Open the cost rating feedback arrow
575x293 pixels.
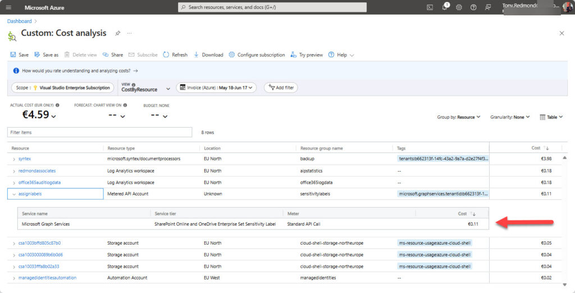pos(136,70)
